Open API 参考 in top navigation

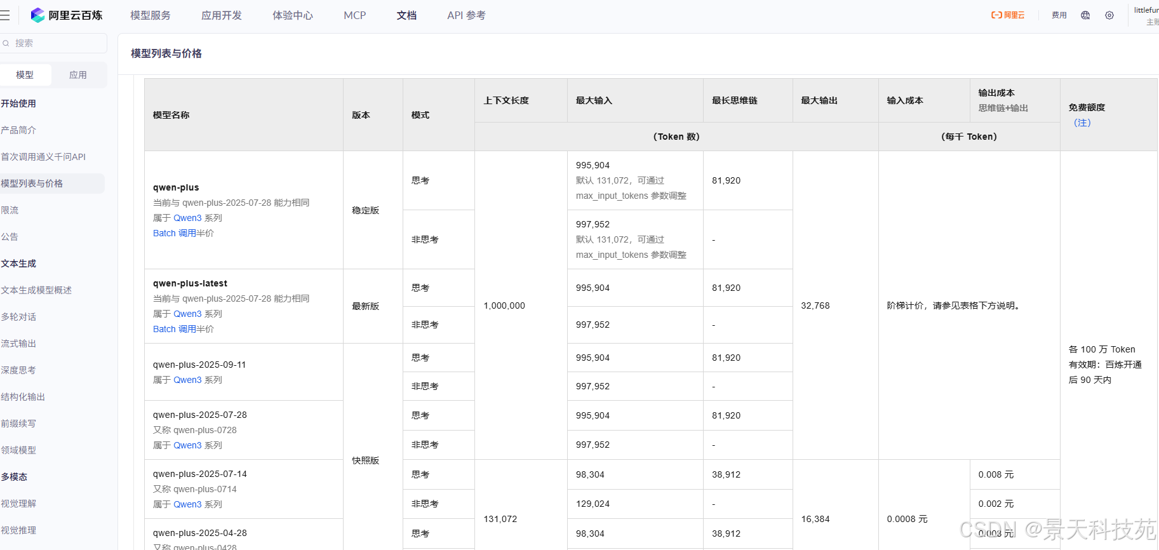coord(466,15)
